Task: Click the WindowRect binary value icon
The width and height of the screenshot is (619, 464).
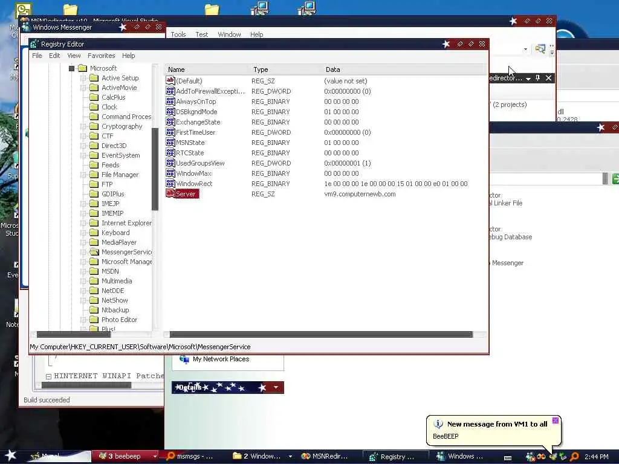Action: click(170, 183)
